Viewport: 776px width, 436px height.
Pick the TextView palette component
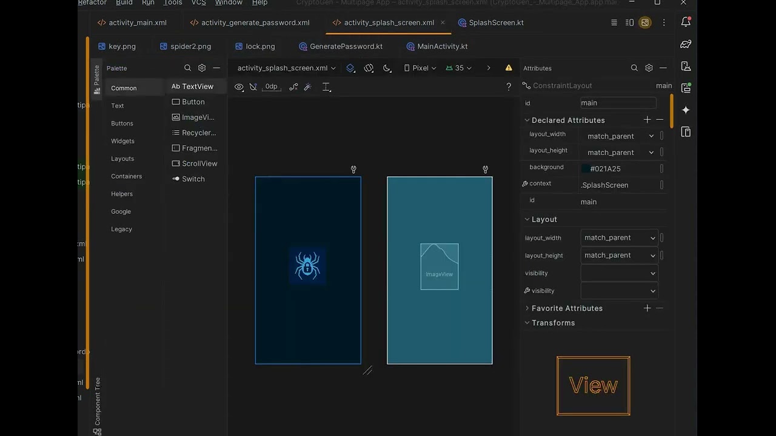(196, 87)
